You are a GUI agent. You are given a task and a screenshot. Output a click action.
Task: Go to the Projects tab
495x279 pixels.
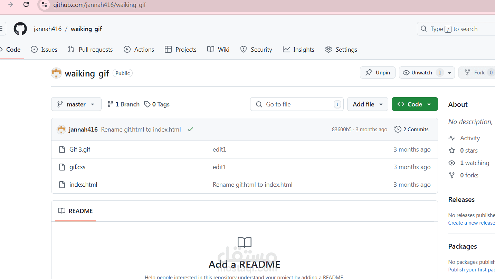(181, 50)
